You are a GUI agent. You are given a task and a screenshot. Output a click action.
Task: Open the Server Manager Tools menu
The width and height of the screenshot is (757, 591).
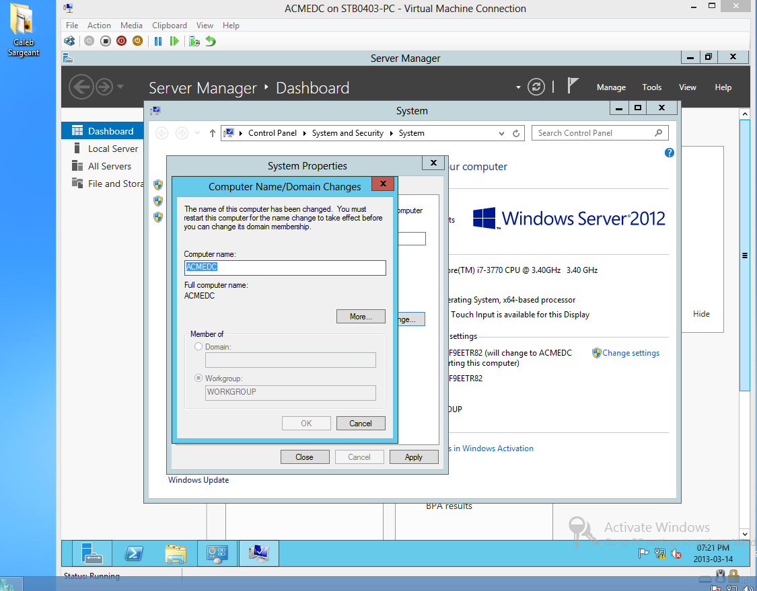652,87
